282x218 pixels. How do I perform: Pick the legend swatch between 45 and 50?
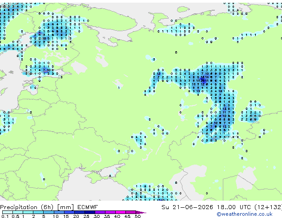pos(131,212)
